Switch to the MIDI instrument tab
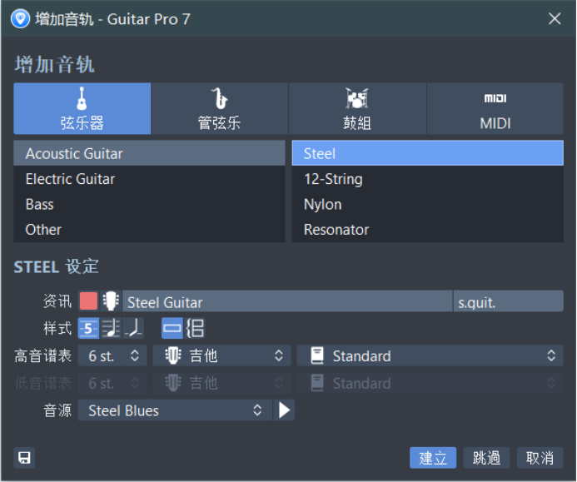This screenshot has height=482, width=577. pyautogui.click(x=495, y=109)
